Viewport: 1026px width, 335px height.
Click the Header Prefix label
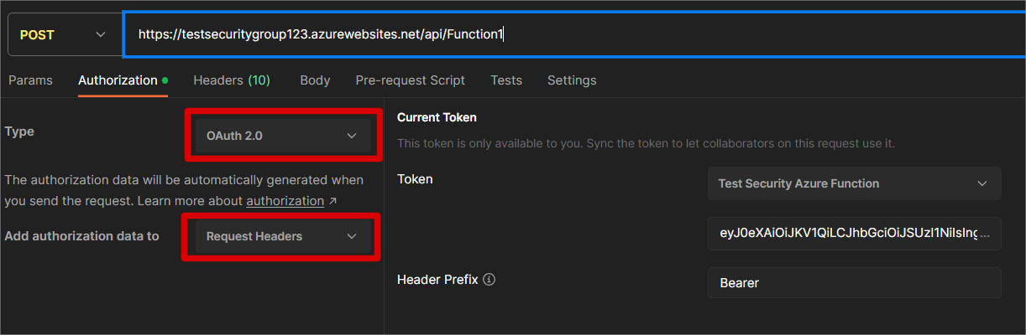437,280
